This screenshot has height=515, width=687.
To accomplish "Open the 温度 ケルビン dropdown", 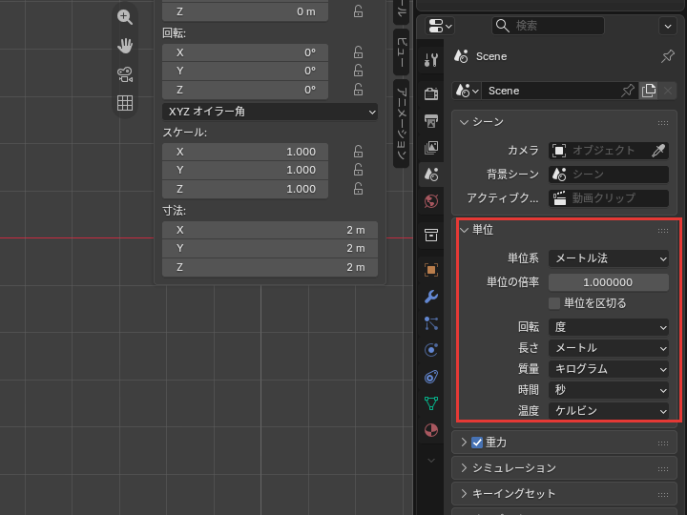I will [609, 411].
